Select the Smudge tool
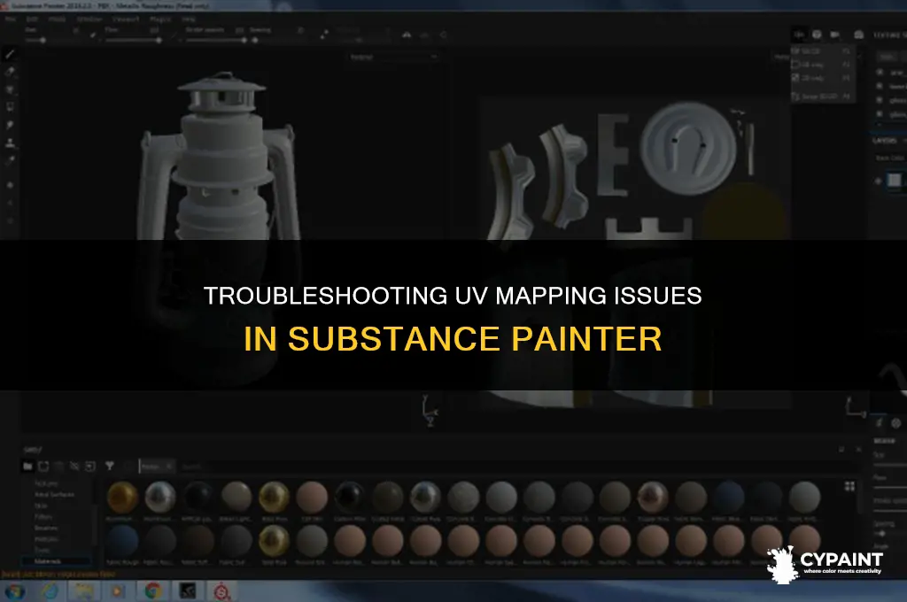 [x=10, y=125]
